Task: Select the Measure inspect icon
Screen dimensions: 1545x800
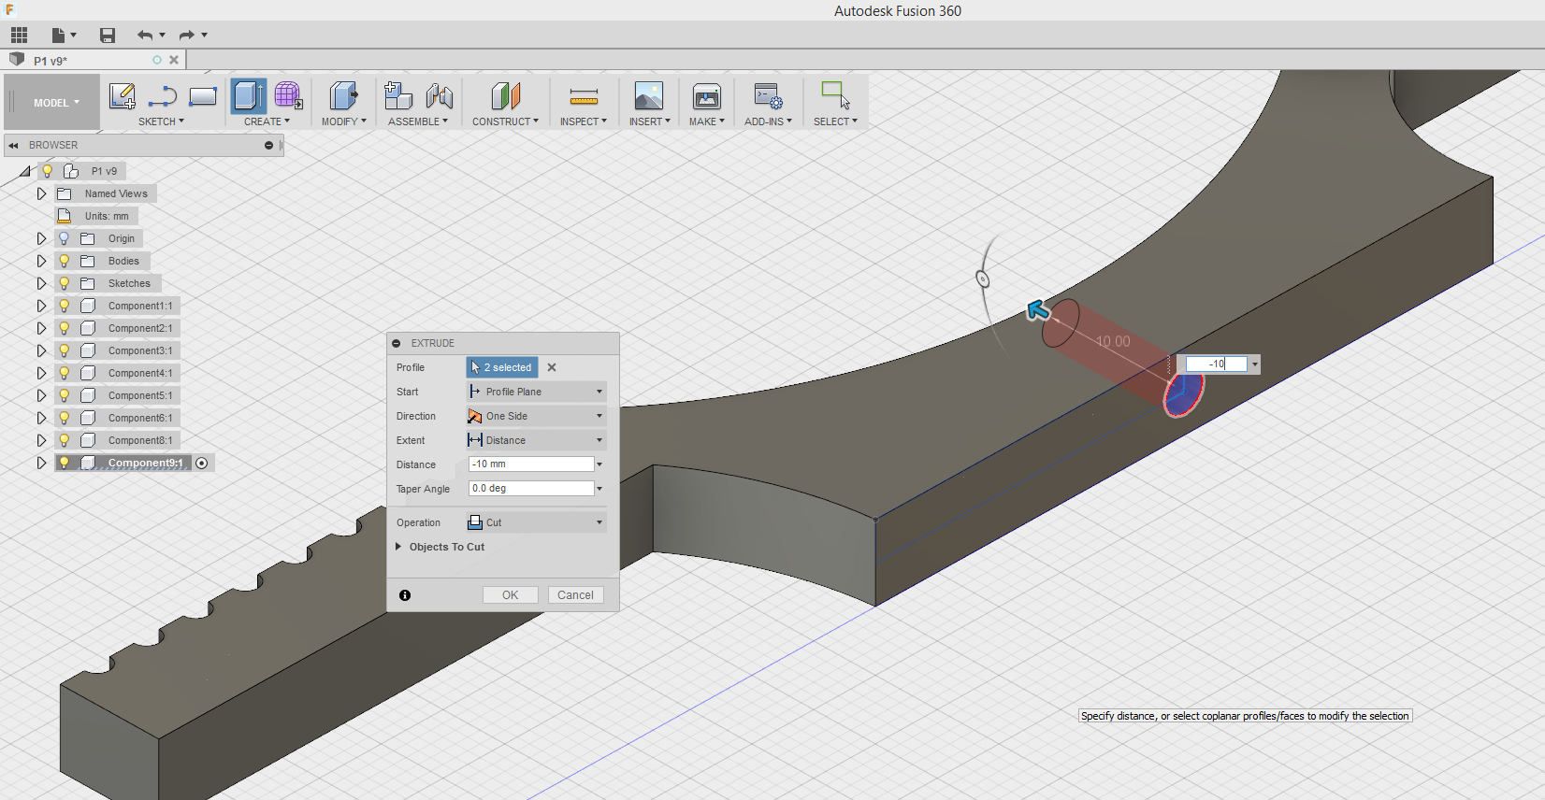Action: click(584, 96)
